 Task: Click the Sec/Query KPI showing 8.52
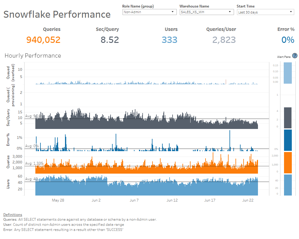point(110,39)
